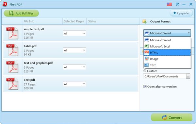The width and height of the screenshot is (196, 124).
Task: Open the Microsoft Word output format combo box
Action: 167,33
